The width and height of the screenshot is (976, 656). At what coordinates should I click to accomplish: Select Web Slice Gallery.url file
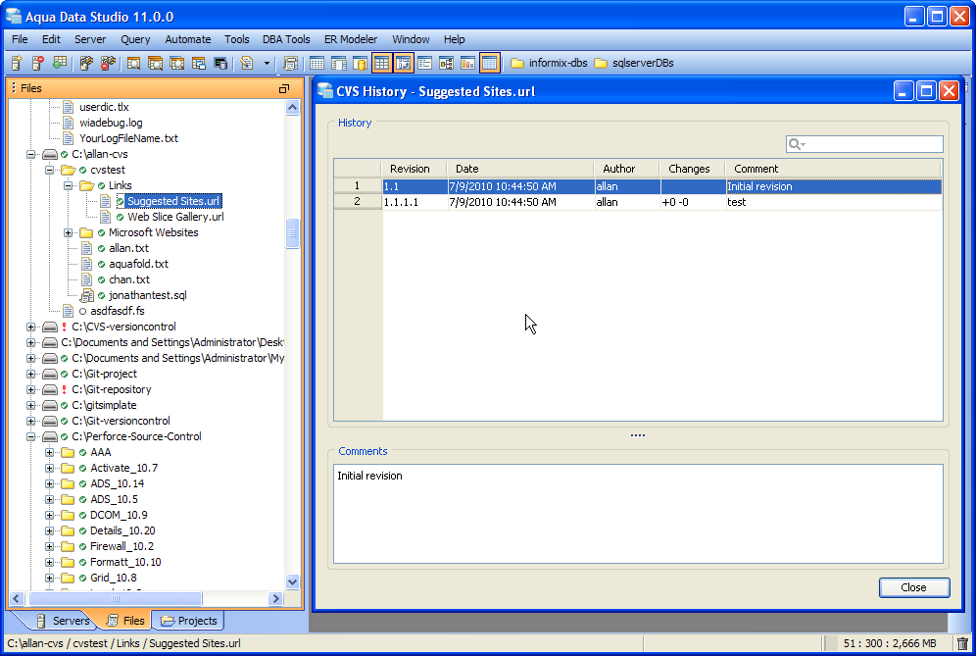[175, 217]
